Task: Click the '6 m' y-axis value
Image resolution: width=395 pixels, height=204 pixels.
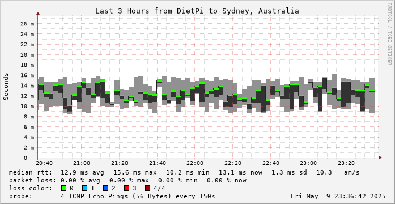Action: click(29, 127)
